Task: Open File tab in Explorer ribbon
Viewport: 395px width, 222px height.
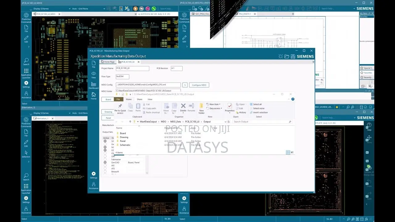Action: [118, 99]
